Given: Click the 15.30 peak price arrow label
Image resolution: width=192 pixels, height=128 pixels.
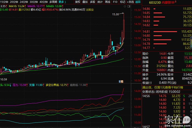Looking at the screenshot, I should tap(117, 14).
